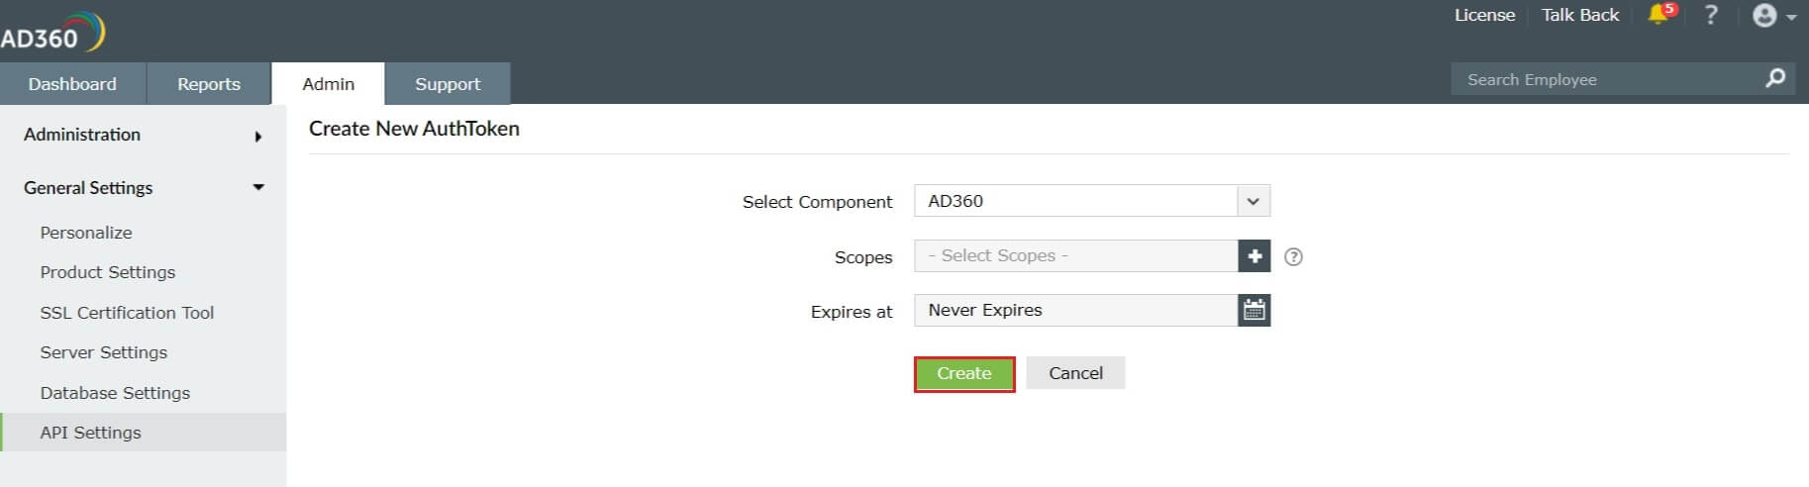Go to the Support tab
The image size is (1809, 487).
(x=448, y=84)
